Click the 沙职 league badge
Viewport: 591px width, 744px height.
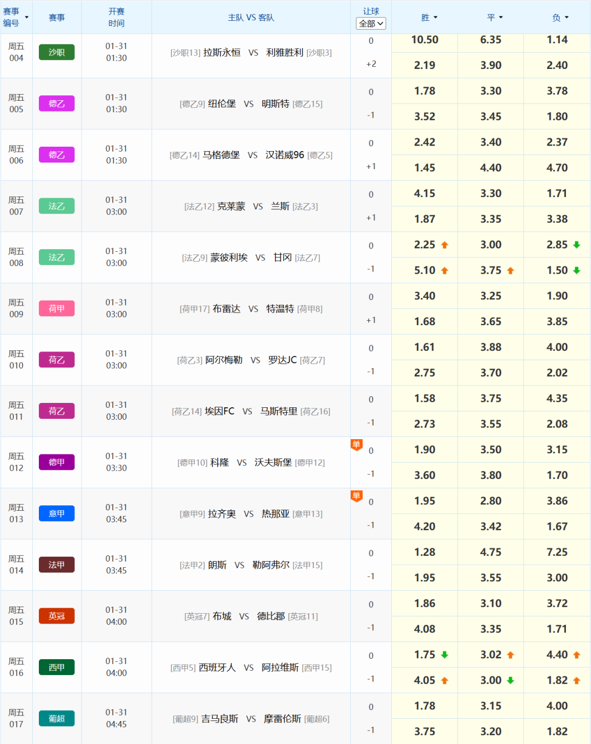click(56, 52)
